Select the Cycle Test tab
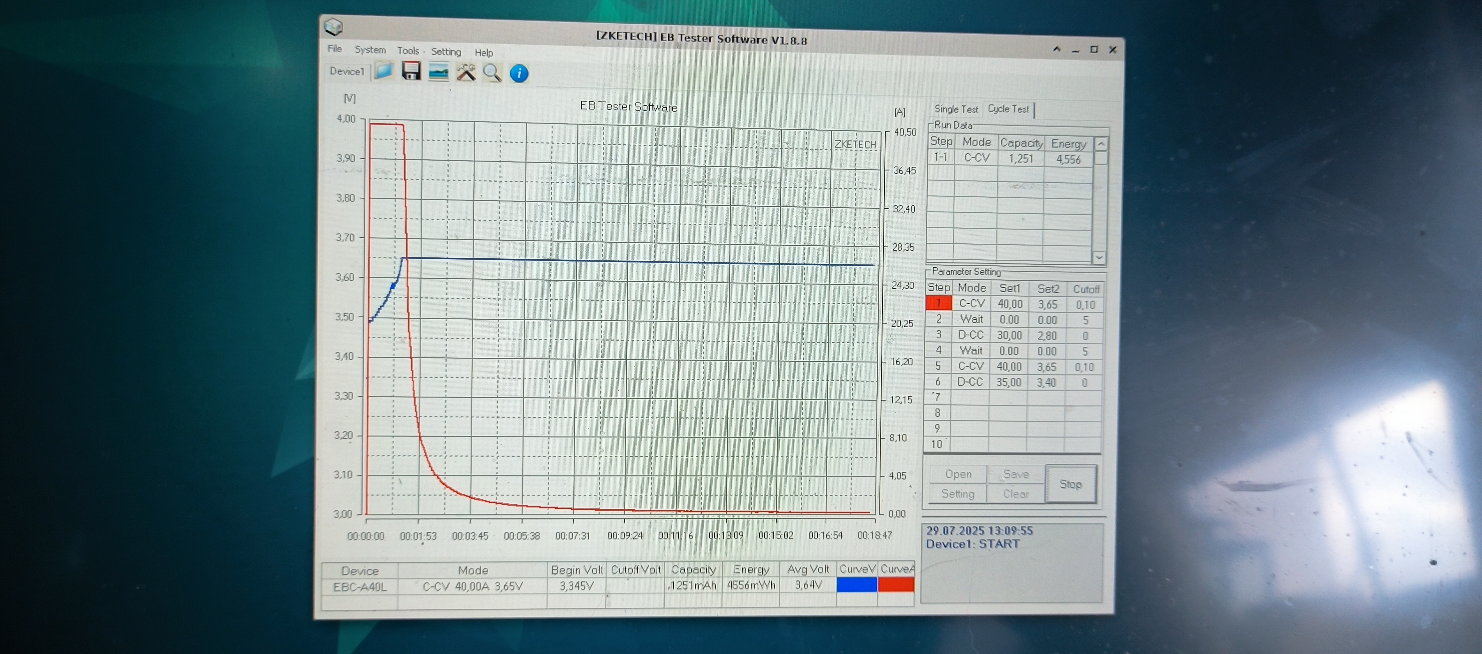1482x654 pixels. click(x=1008, y=109)
